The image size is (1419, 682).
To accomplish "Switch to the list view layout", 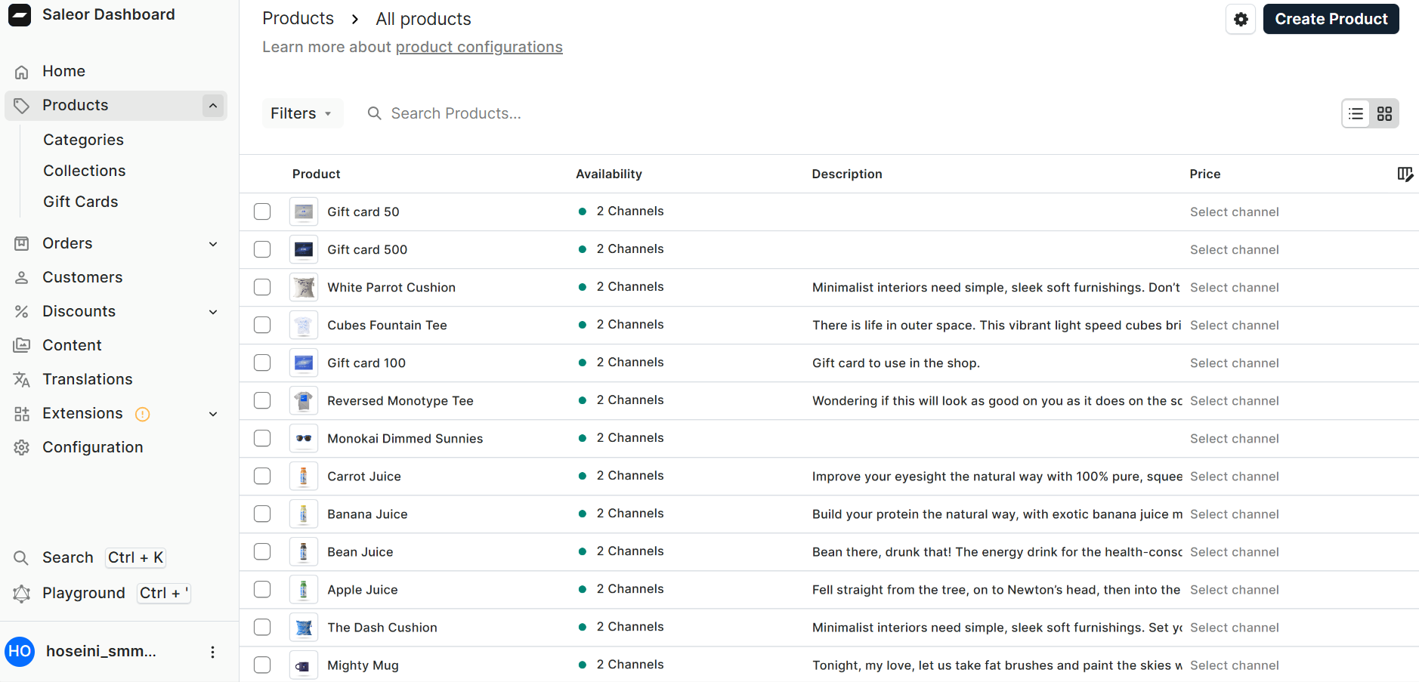I will click(1356, 113).
